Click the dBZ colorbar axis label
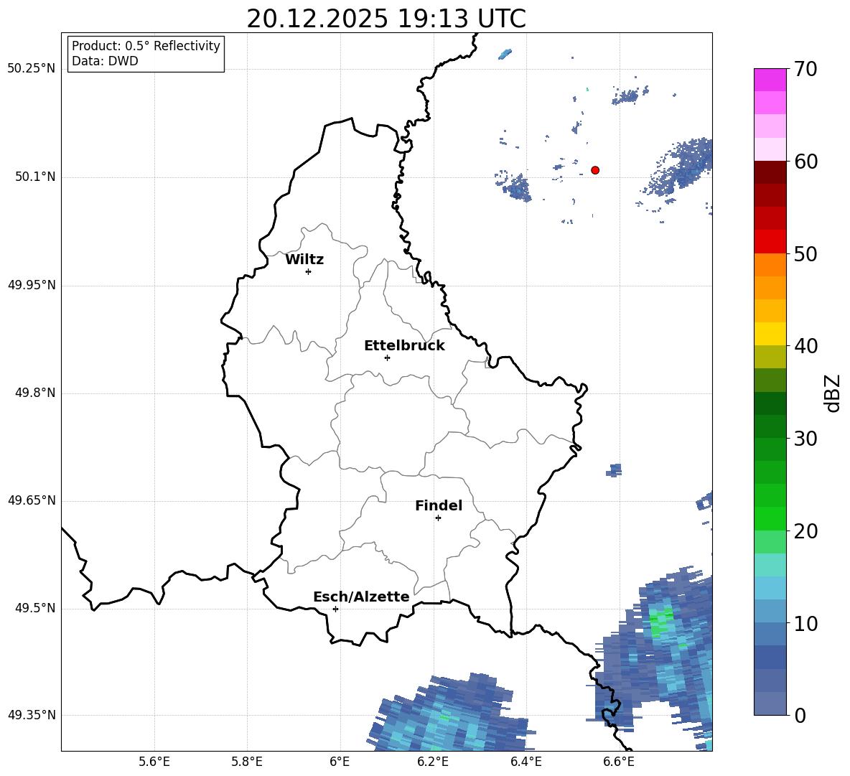This screenshot has height=776, width=850. [x=832, y=393]
